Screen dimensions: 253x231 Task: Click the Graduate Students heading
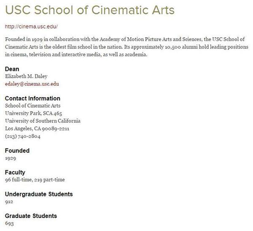[31, 216]
